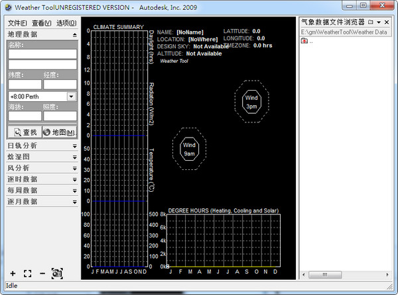The width and height of the screenshot is (398, 295).
Task: Open the +8:00 Perth timezone dropdown
Action: (71, 97)
